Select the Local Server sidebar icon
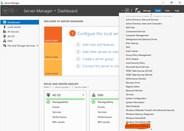Screen dimensions: 184x131 [x=5, y=27]
